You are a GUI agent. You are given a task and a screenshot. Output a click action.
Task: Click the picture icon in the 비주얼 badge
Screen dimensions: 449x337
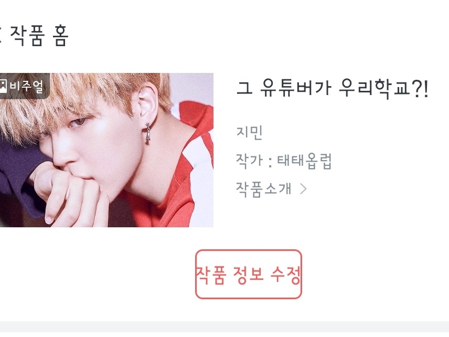pos(3,86)
